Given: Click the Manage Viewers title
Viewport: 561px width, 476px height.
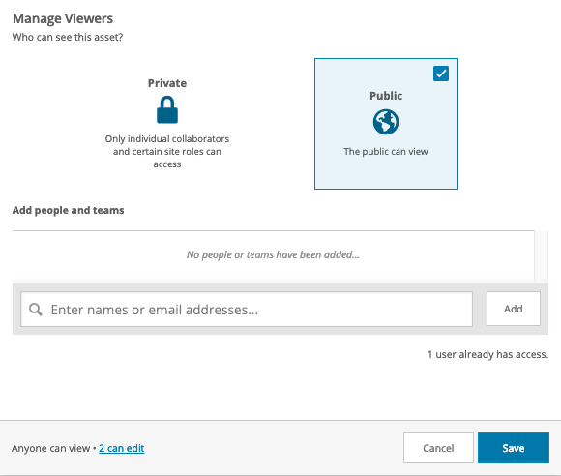Looking at the screenshot, I should [x=63, y=18].
